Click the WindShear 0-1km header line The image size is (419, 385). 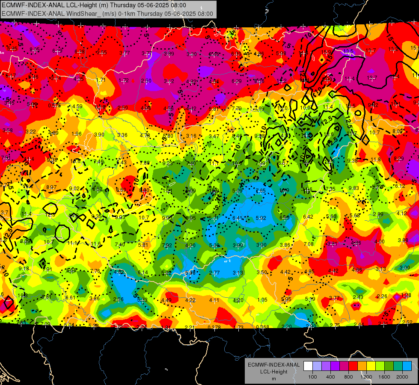pyautogui.click(x=107, y=14)
